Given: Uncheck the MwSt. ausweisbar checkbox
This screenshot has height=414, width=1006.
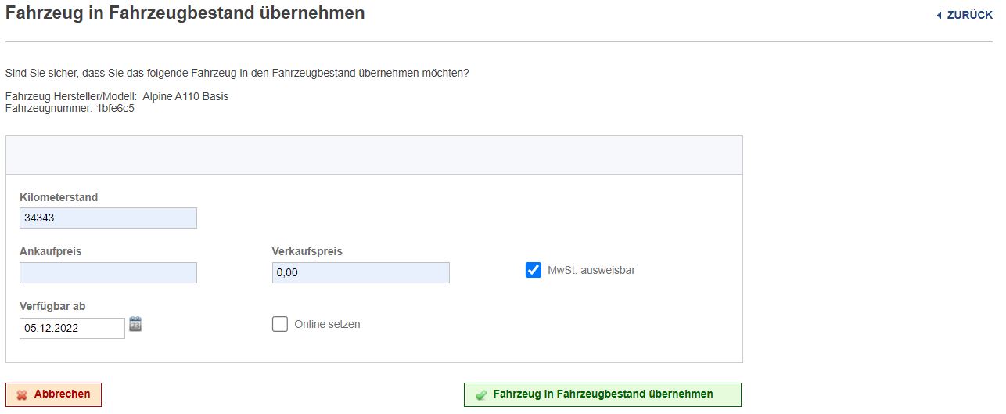Looking at the screenshot, I should 534,270.
